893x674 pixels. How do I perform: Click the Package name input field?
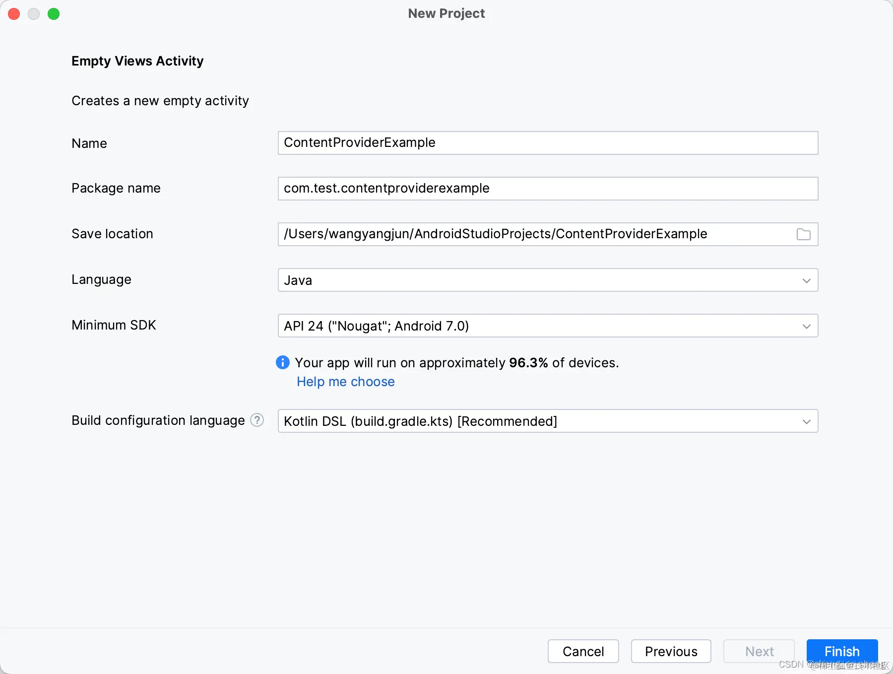[548, 189]
